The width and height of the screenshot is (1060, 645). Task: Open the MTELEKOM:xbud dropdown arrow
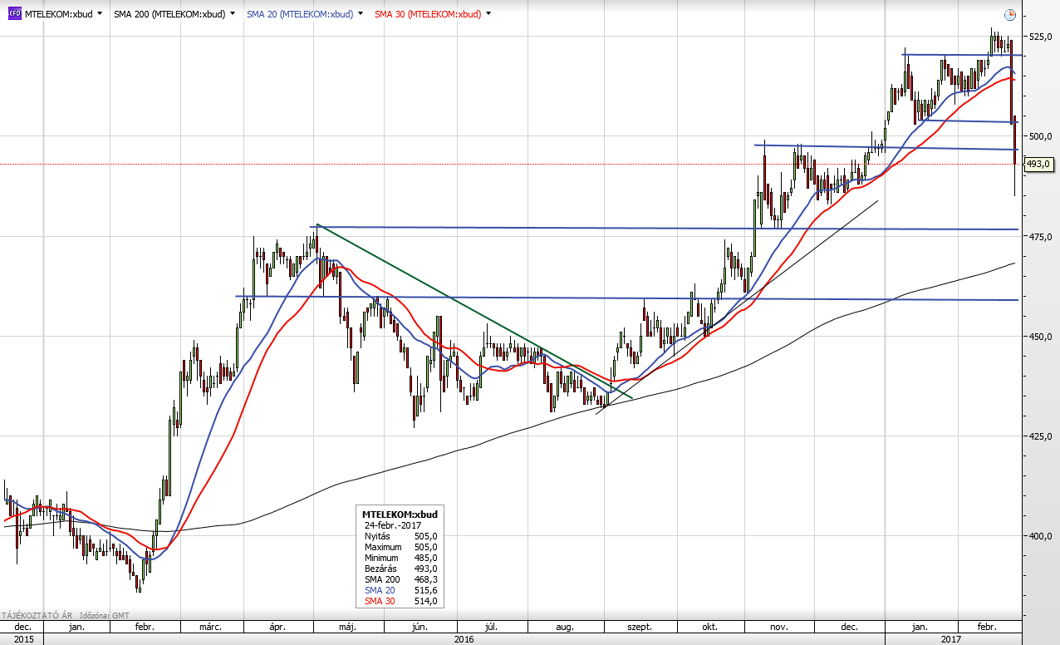click(x=101, y=14)
